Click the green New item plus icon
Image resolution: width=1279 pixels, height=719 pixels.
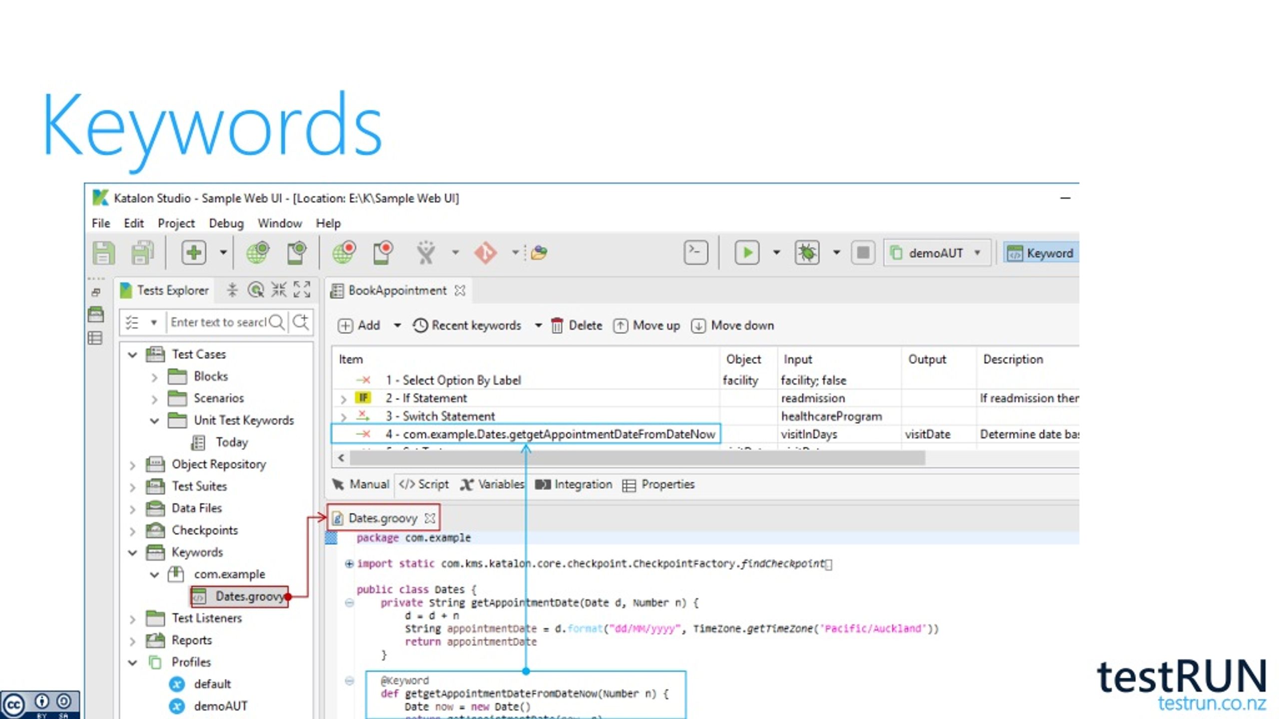(194, 253)
